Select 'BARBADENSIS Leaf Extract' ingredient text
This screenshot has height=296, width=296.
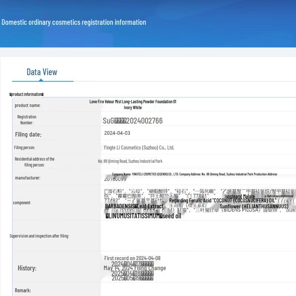tap(134, 206)
